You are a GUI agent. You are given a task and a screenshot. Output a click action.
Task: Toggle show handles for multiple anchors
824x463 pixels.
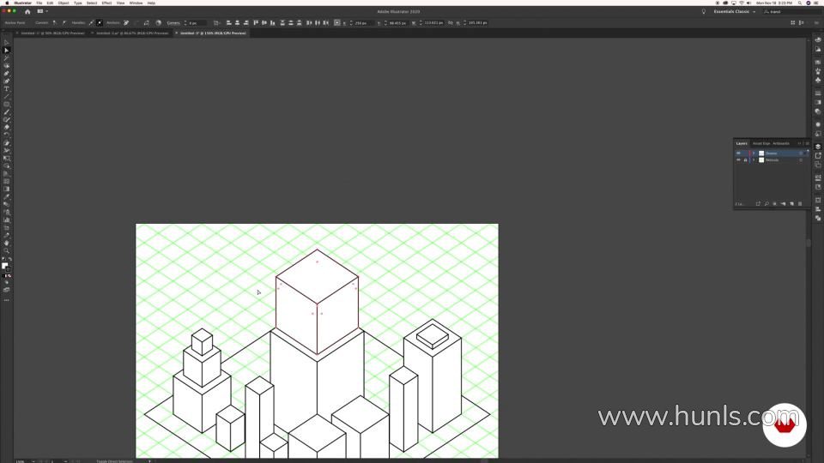(x=92, y=23)
